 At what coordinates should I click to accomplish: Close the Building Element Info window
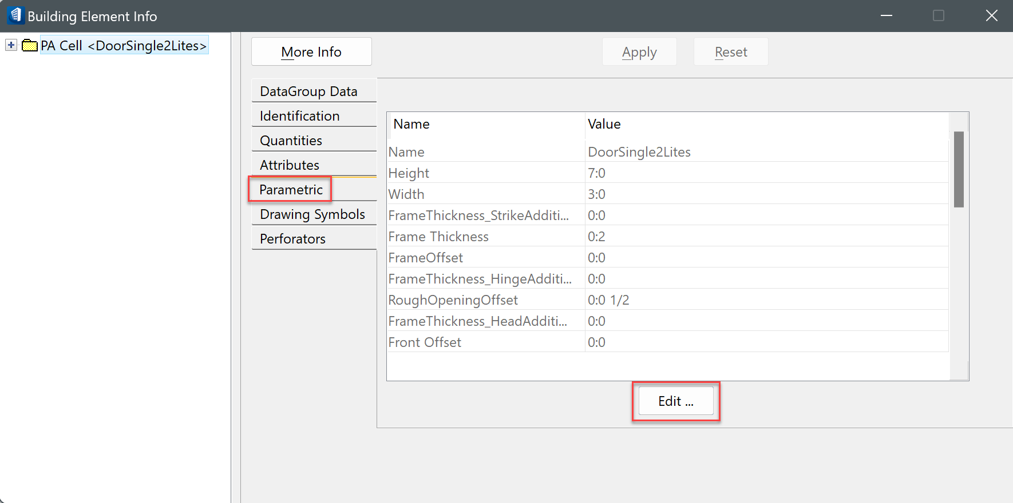992,16
